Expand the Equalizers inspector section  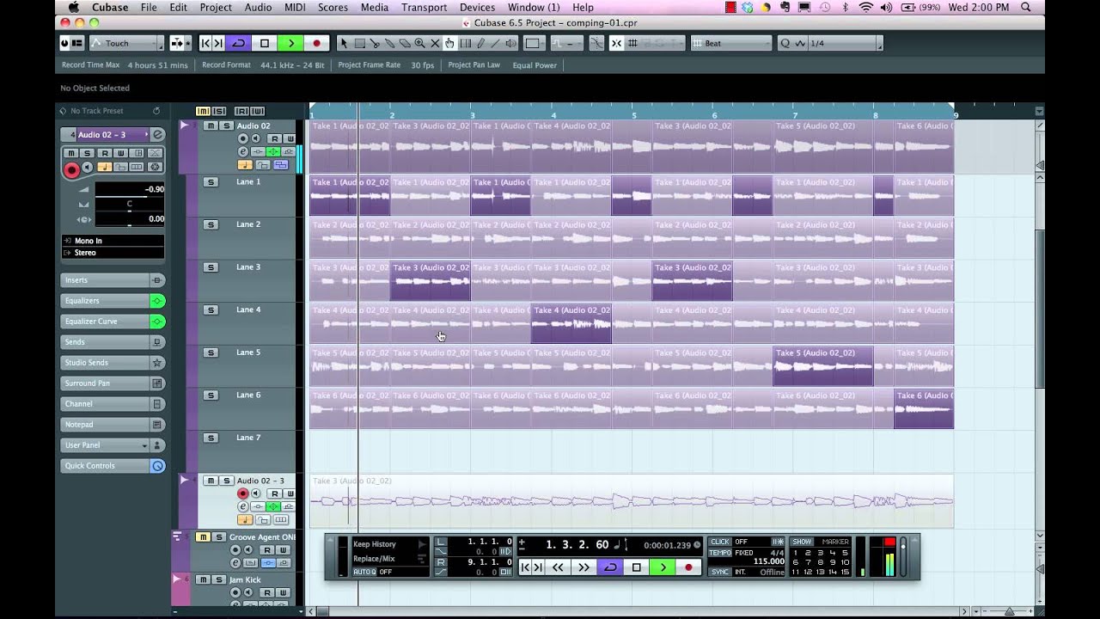coord(105,301)
